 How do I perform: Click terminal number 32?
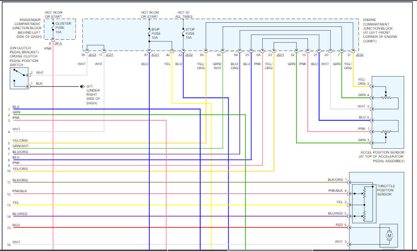pos(292,55)
